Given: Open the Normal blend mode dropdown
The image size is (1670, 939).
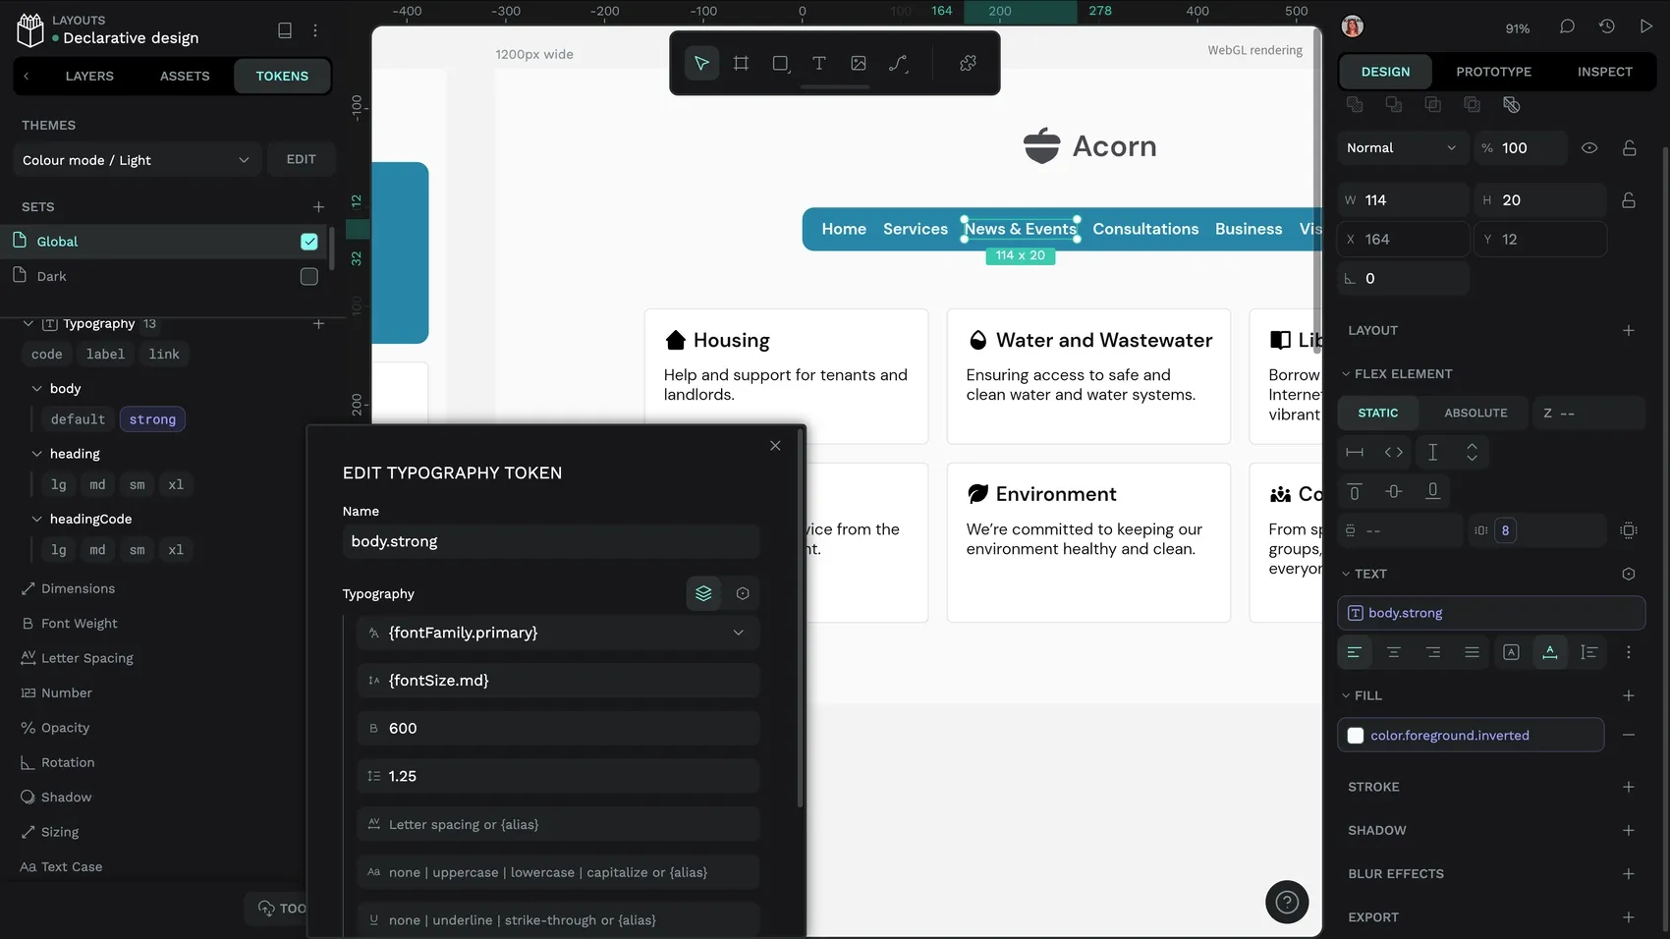Looking at the screenshot, I should pos(1402,148).
